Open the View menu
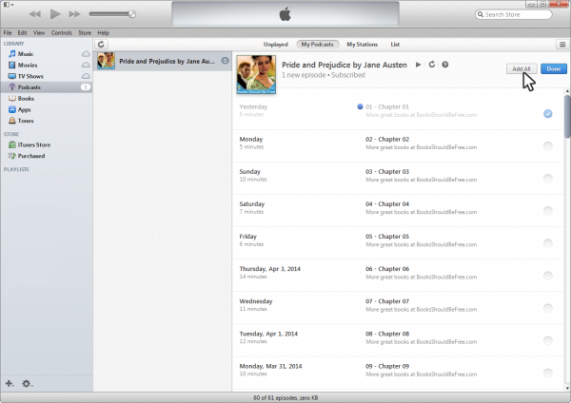Screen dimensions: 571x403 (39, 32)
